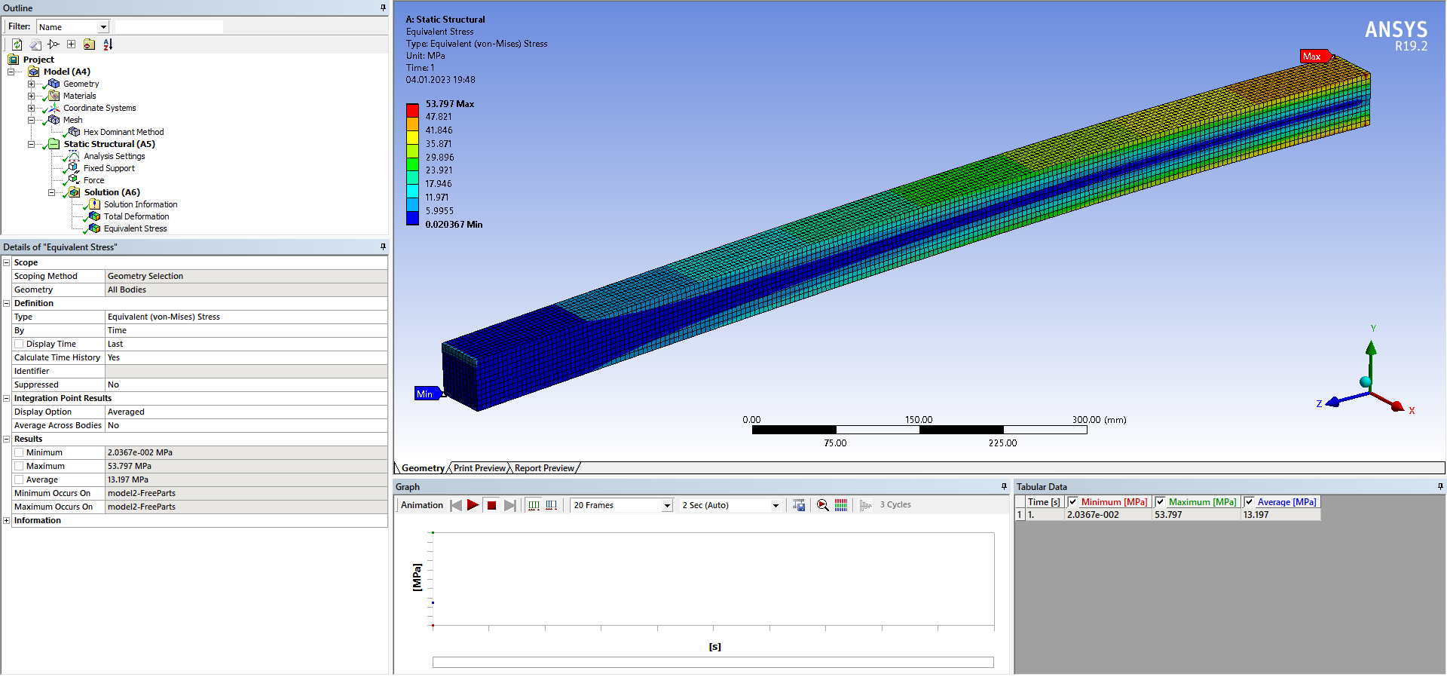Expand the Geometry node
1447x677 pixels.
tap(31, 84)
